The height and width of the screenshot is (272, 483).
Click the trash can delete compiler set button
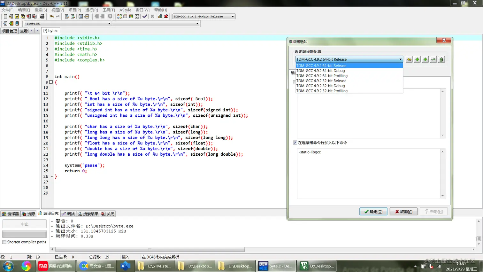(441, 59)
